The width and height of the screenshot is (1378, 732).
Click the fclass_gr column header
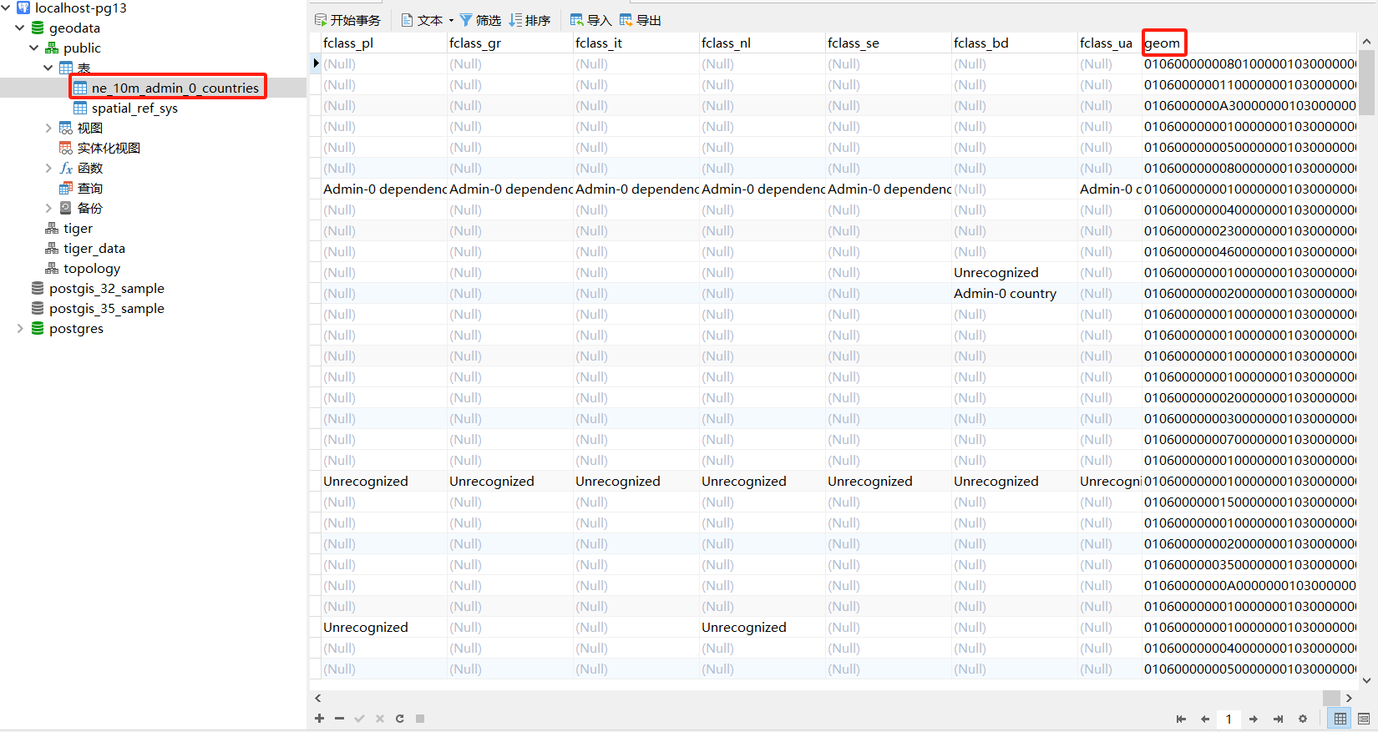click(x=510, y=43)
